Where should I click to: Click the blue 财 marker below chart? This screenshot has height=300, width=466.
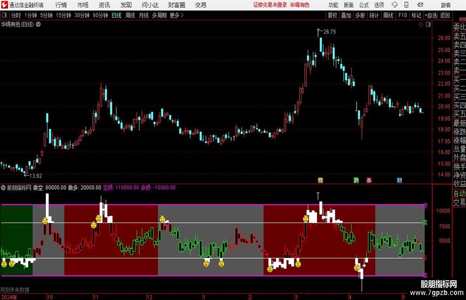coord(399,180)
